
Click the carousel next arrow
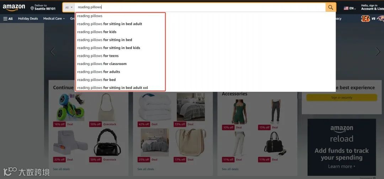378,51
